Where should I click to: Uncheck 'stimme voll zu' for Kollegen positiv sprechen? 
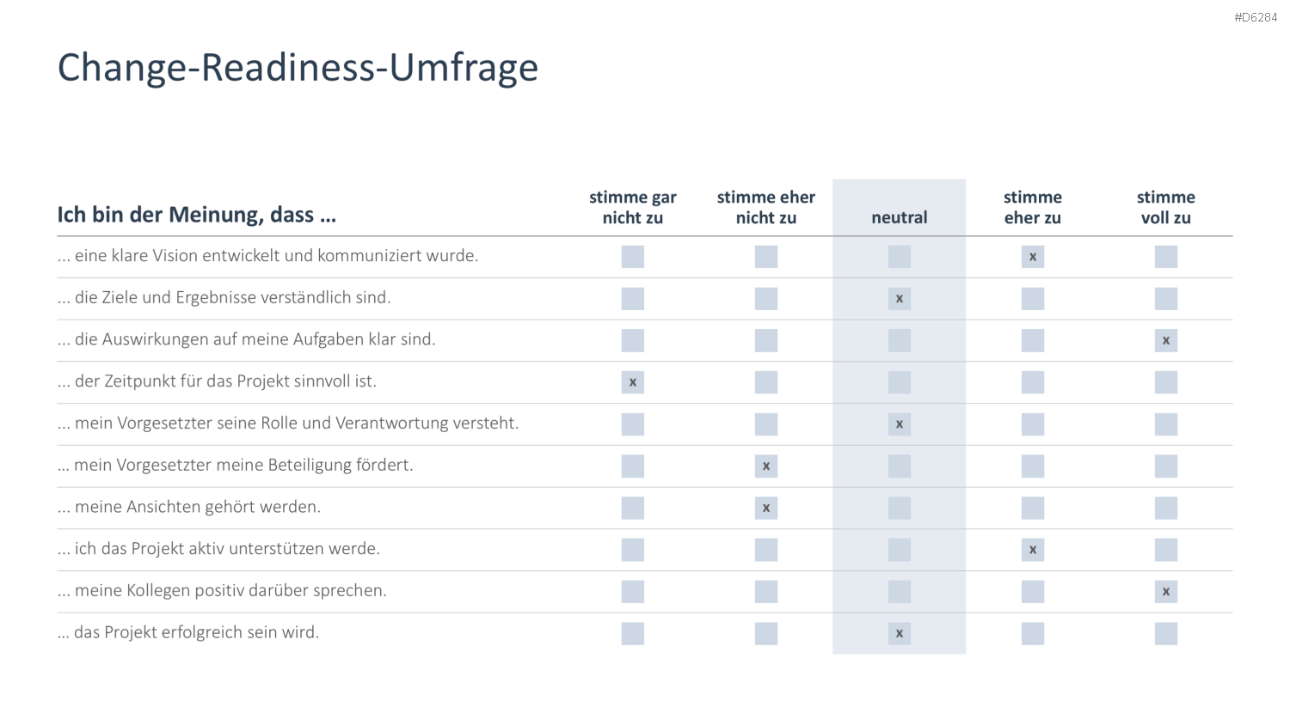point(1165,592)
